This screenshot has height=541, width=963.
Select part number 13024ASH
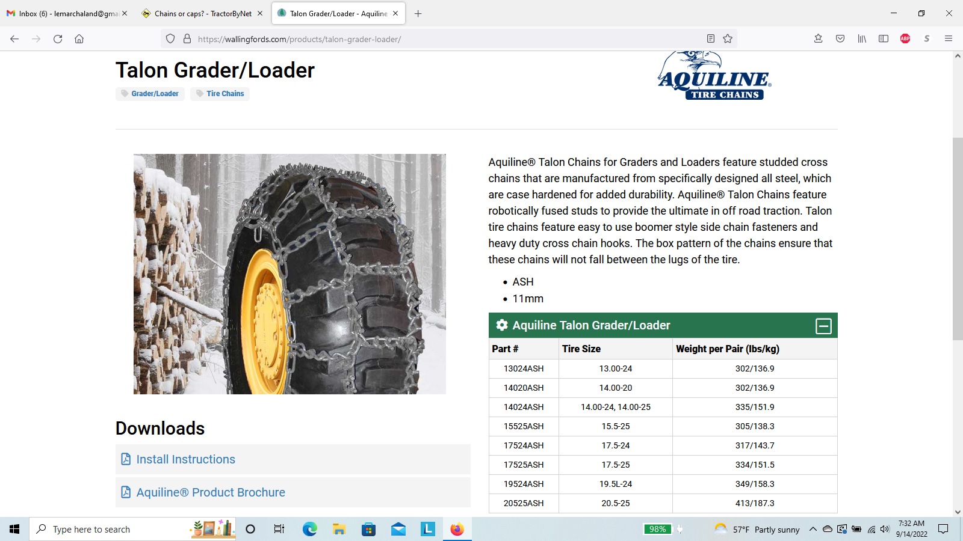pyautogui.click(x=524, y=368)
